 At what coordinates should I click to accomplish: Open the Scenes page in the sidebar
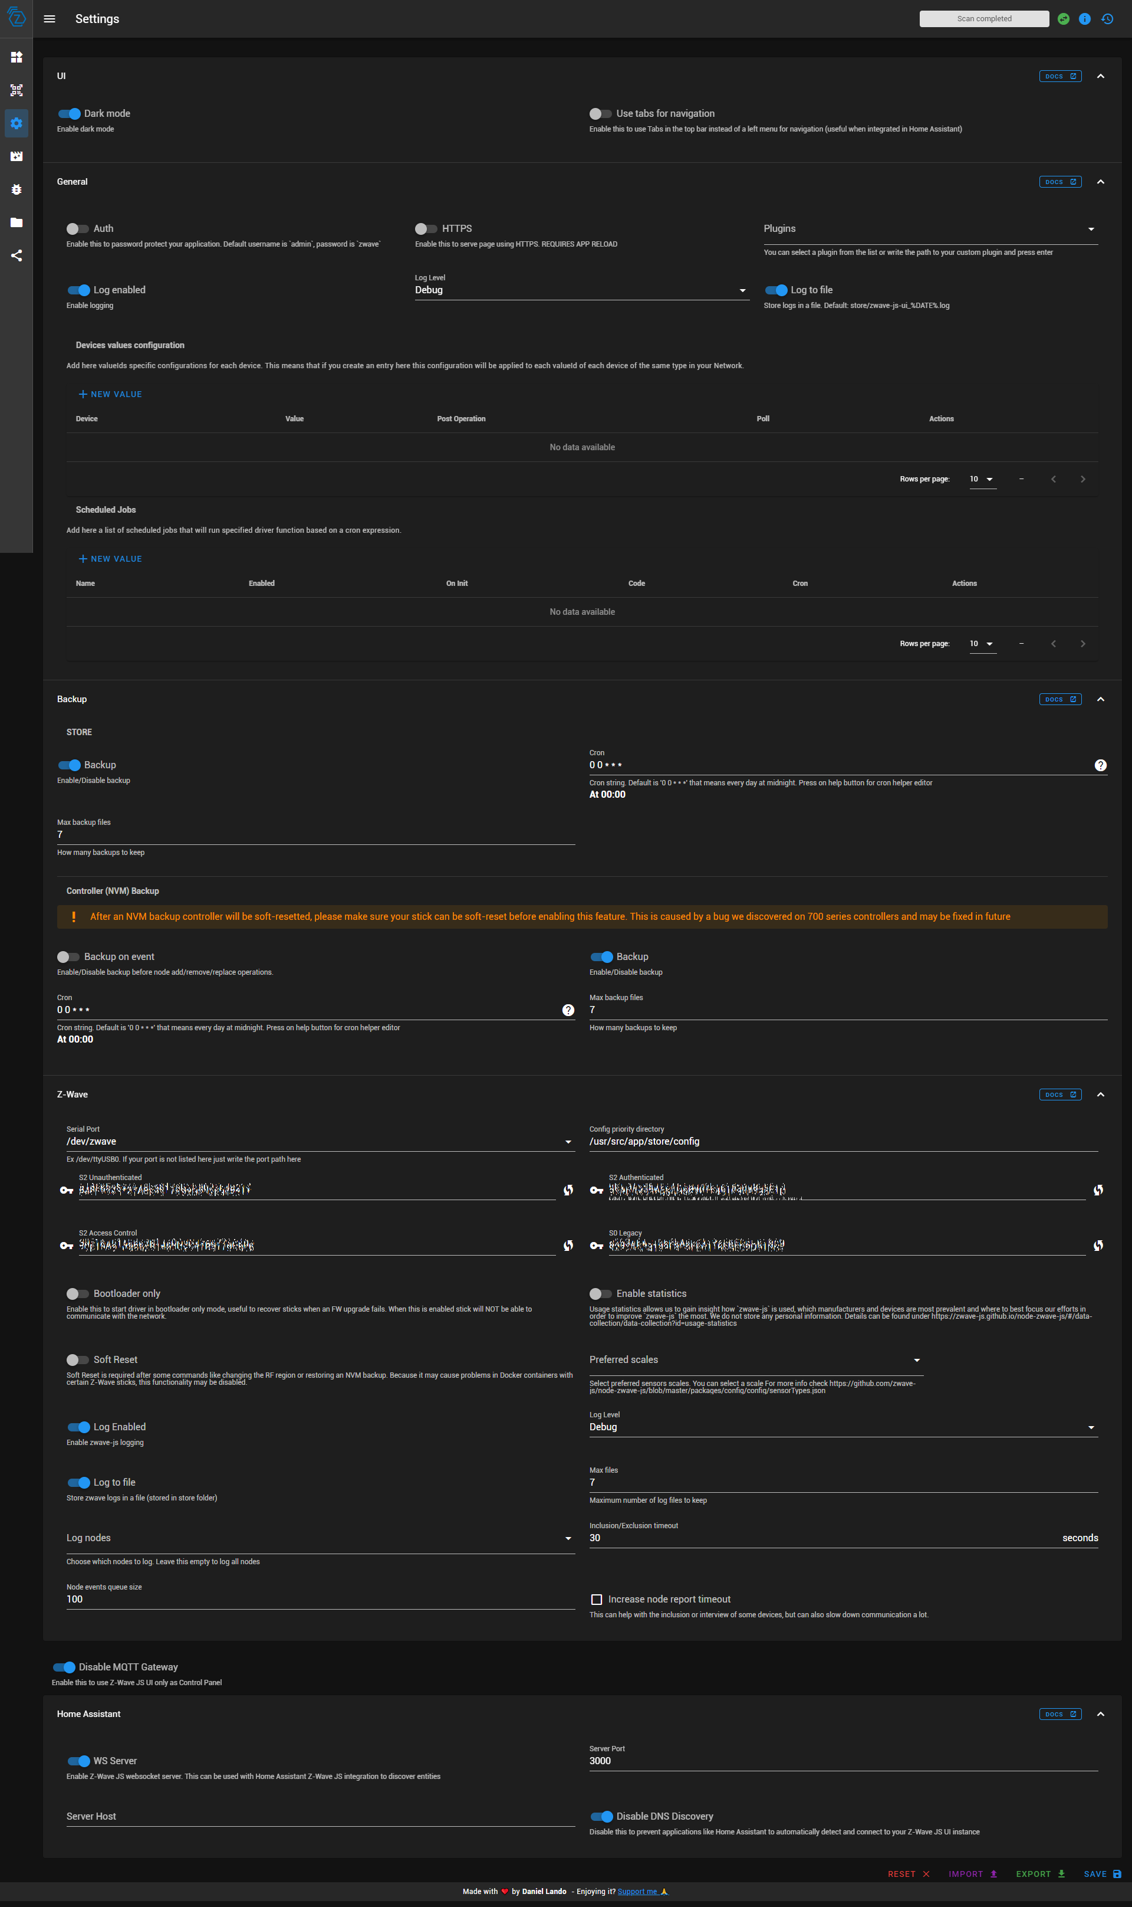tap(16, 156)
